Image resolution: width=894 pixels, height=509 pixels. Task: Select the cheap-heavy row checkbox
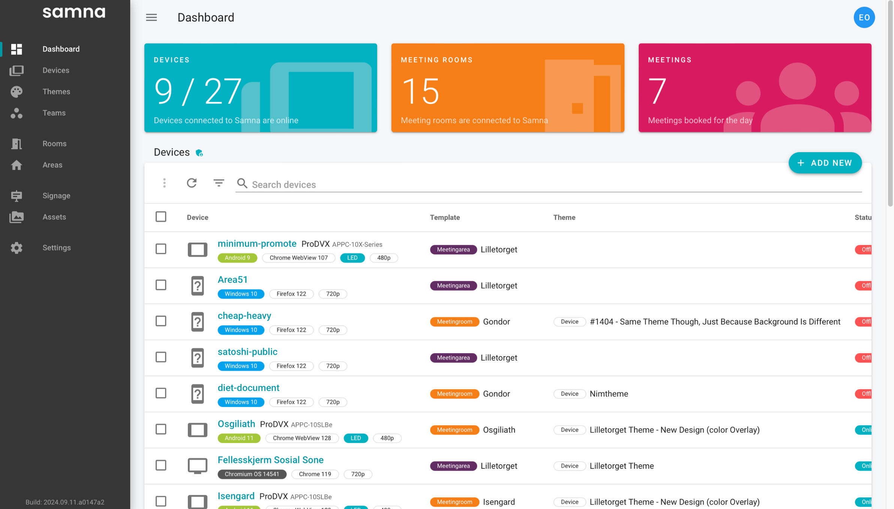pyautogui.click(x=161, y=321)
